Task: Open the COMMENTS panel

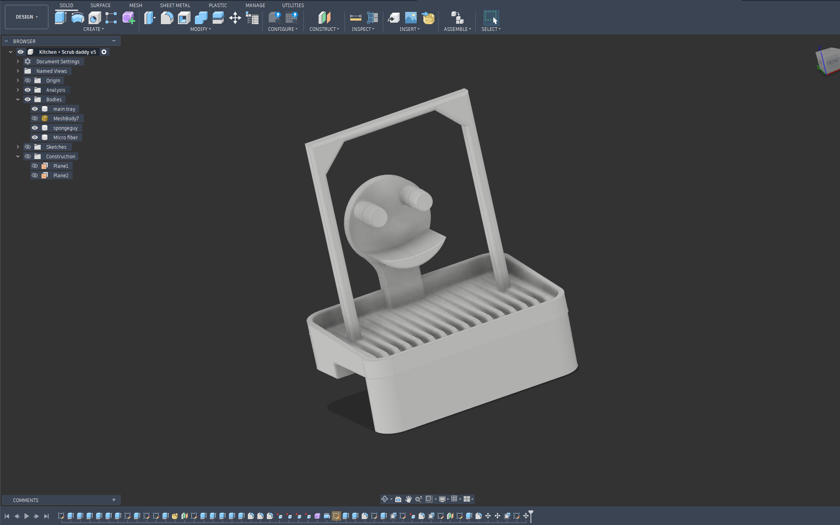Action: [x=25, y=500]
